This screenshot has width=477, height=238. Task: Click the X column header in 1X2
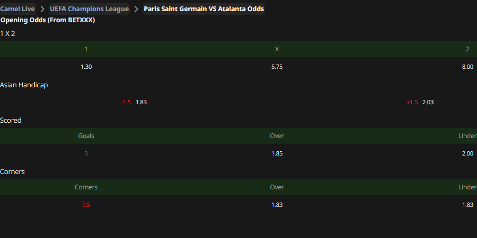277,49
